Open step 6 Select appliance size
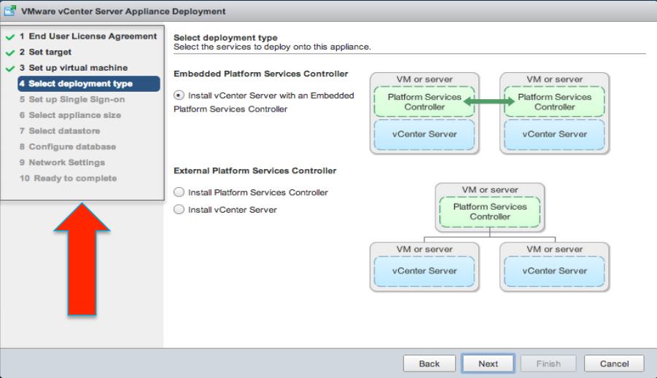The image size is (657, 378). (x=70, y=115)
